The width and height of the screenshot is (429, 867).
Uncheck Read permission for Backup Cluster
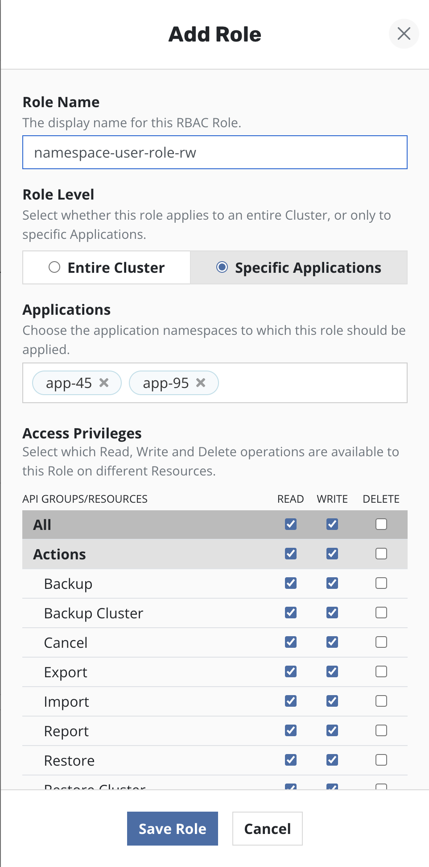click(291, 613)
